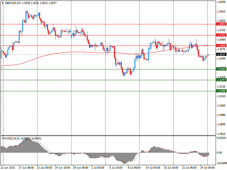This screenshot has height=170, width=227.
Task: Click the MACD(5,34,5) indicator label
Action: pyautogui.click(x=10, y=139)
